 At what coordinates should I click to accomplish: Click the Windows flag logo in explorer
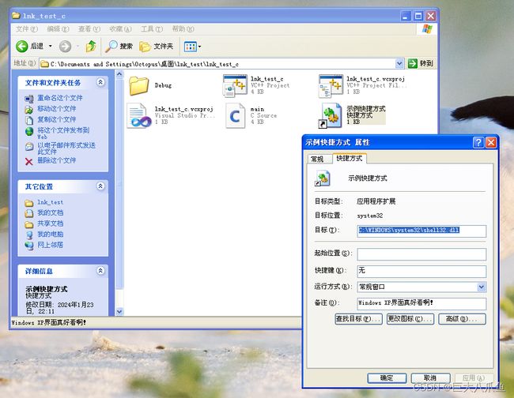pos(427,29)
